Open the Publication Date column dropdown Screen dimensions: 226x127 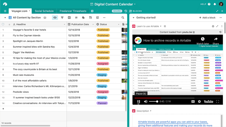[x=93, y=24]
